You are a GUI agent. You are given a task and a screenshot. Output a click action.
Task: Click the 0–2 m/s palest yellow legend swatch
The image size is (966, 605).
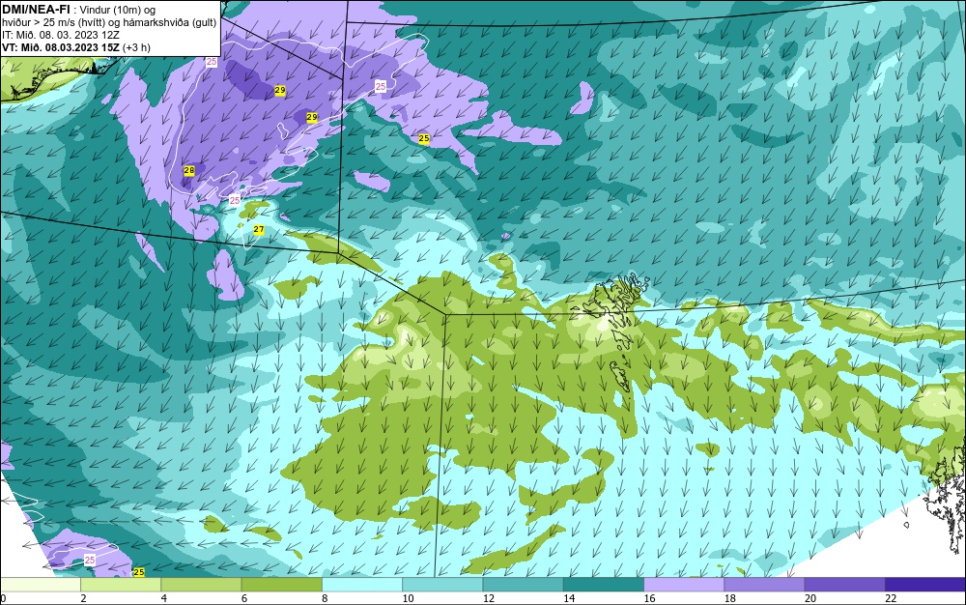point(40,585)
